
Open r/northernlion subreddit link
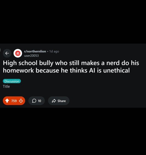pos(35,51)
